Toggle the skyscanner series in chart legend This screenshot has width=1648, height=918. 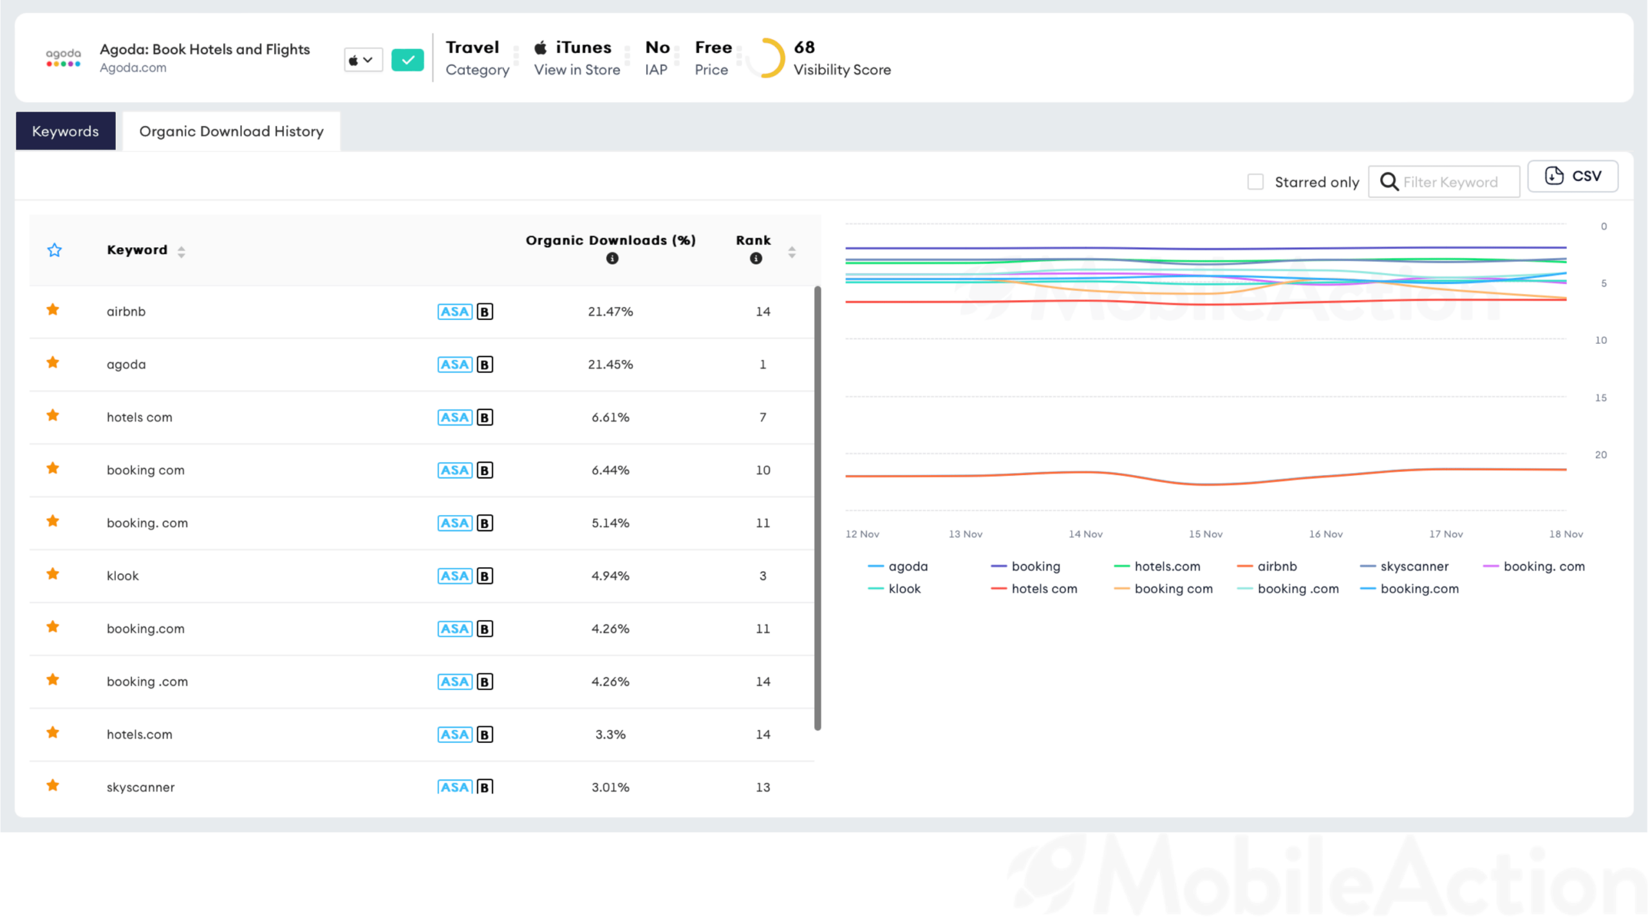1404,567
